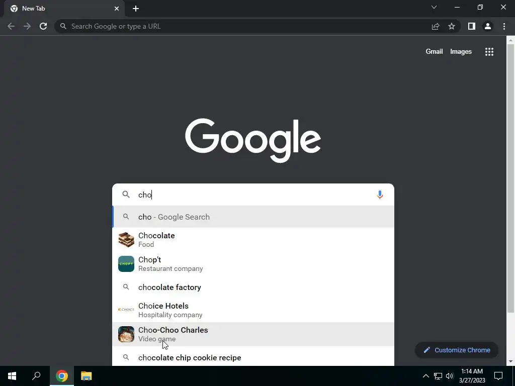Open the Gmail link
Screen dimensions: 515x386
coord(434,52)
